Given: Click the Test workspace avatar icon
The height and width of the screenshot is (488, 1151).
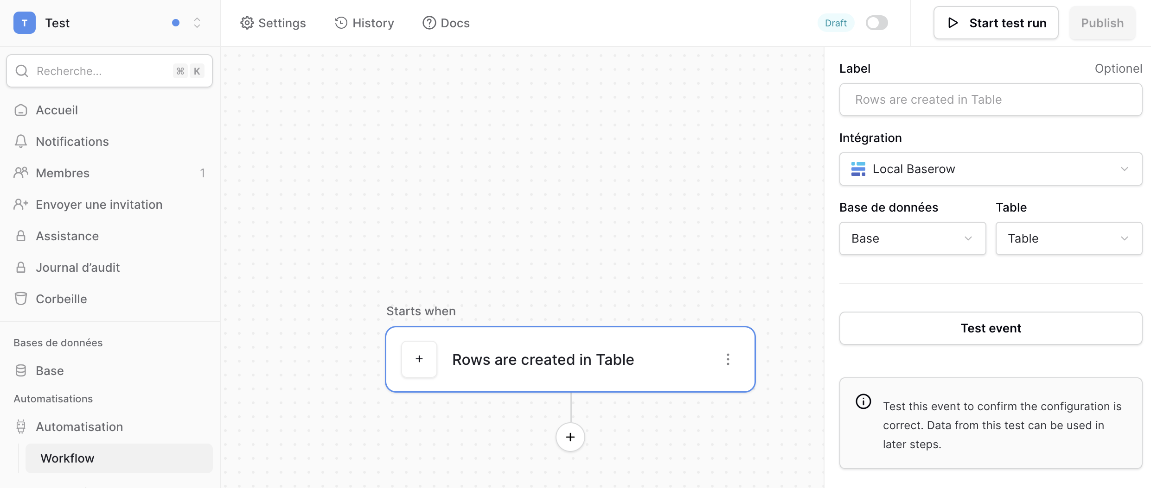Looking at the screenshot, I should point(25,23).
